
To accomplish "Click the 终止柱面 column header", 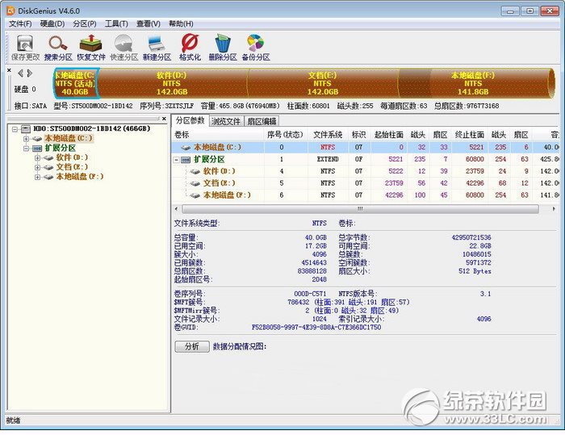I will click(470, 135).
